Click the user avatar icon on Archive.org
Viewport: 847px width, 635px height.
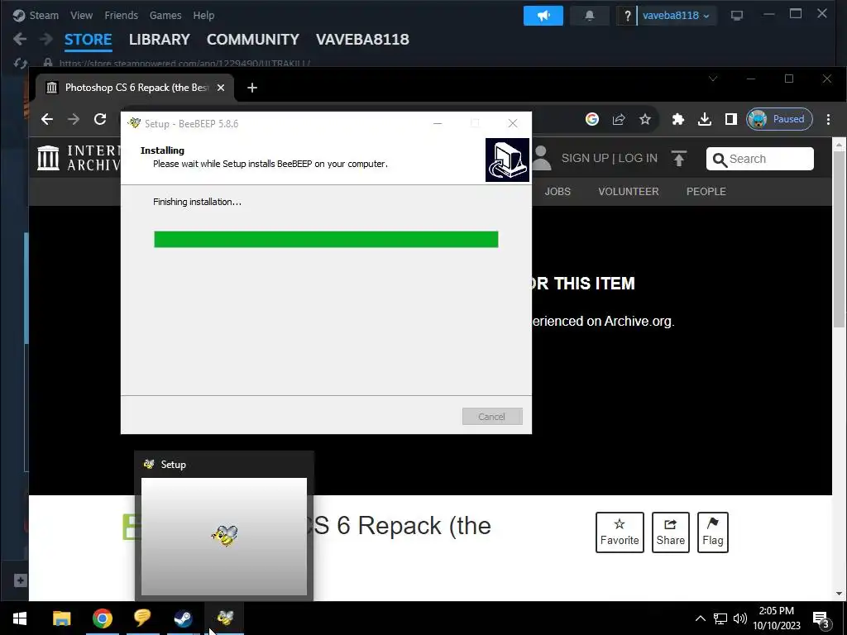point(542,158)
